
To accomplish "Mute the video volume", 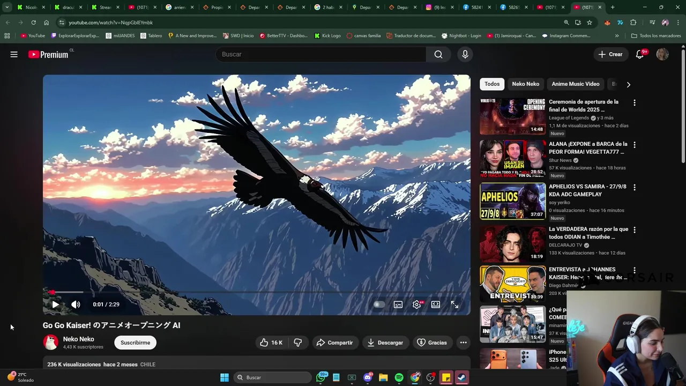I will point(76,305).
